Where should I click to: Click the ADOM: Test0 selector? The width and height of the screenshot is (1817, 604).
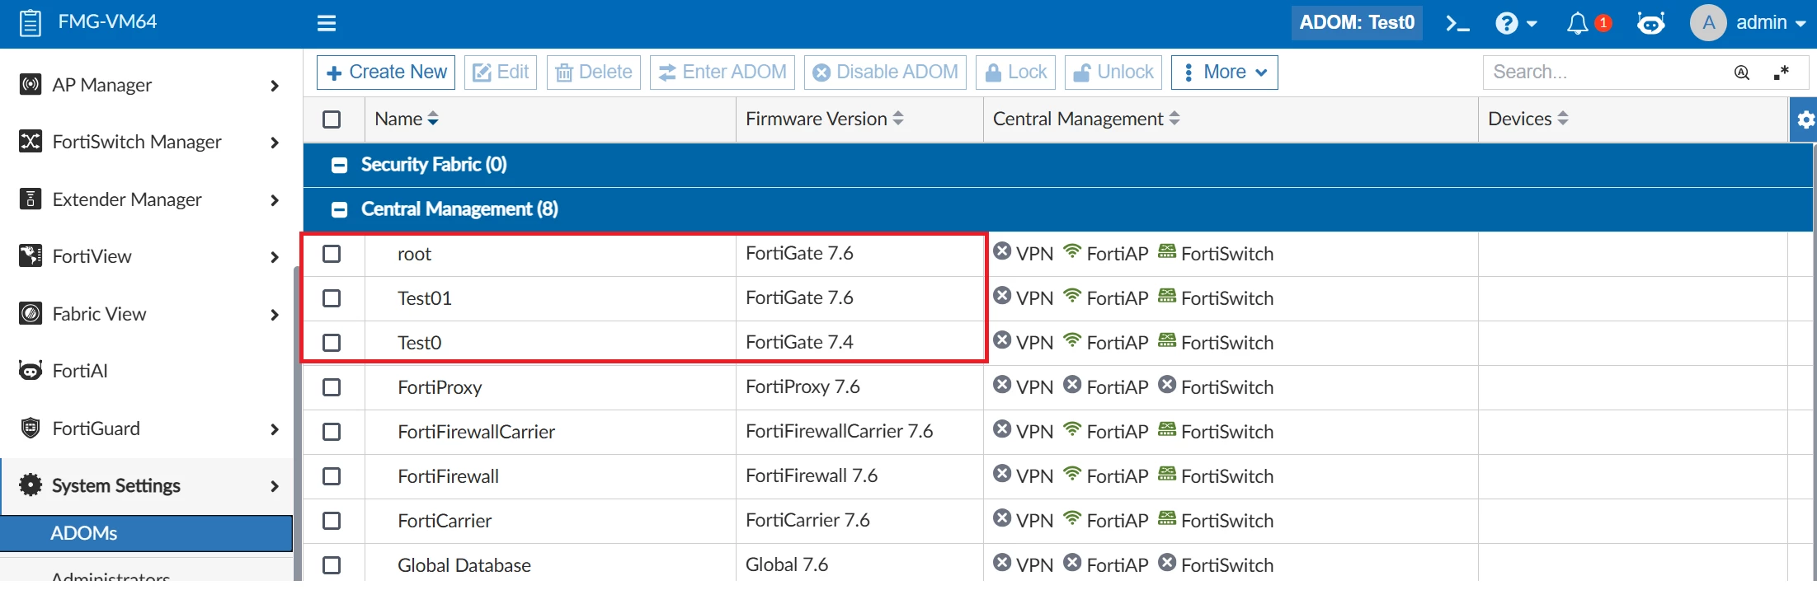click(1357, 22)
